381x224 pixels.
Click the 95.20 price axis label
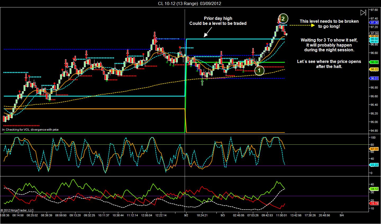click(374, 113)
